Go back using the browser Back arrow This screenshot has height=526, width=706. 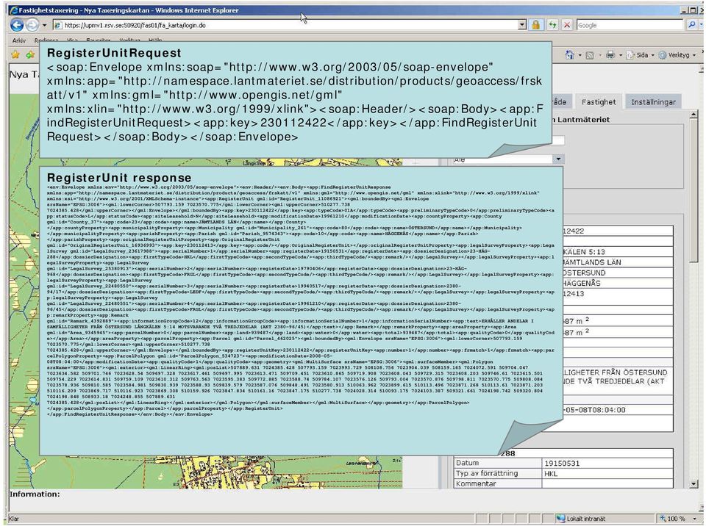pyautogui.click(x=17, y=25)
